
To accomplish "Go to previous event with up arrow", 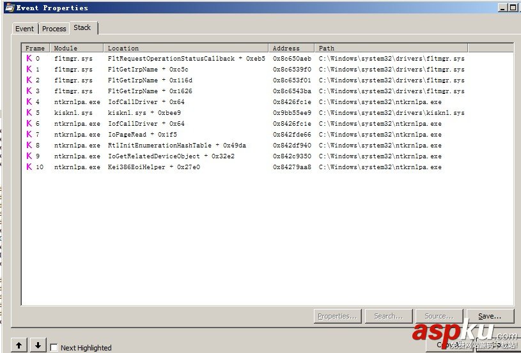I will tap(19, 345).
